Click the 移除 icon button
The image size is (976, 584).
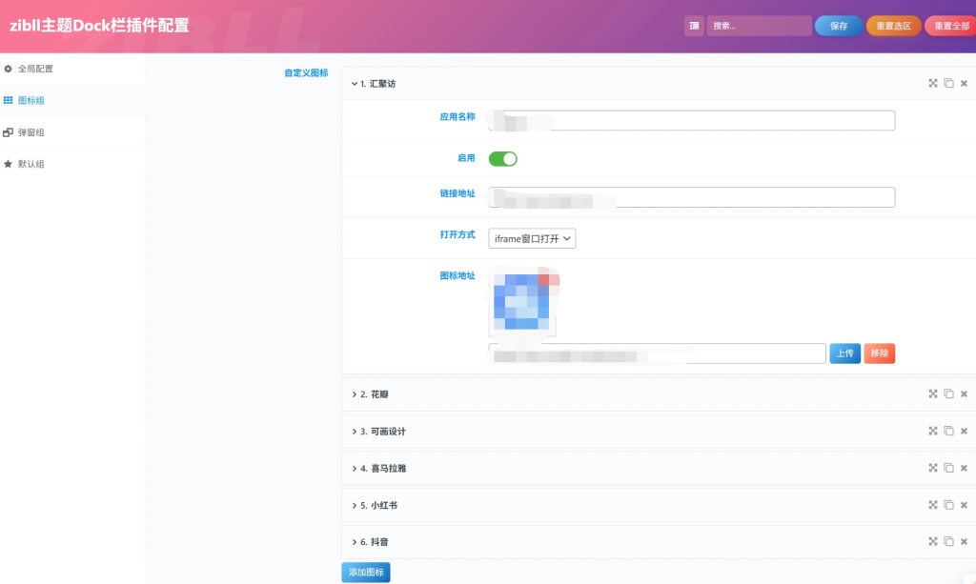(x=879, y=353)
